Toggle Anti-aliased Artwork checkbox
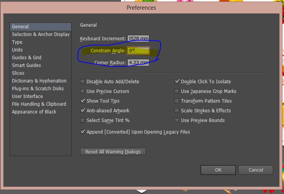This screenshot has width=284, height=194. (82, 111)
